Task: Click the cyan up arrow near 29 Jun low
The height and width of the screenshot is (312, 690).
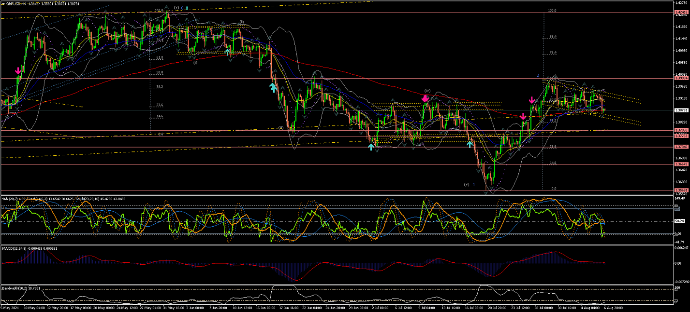Action: pyautogui.click(x=371, y=147)
